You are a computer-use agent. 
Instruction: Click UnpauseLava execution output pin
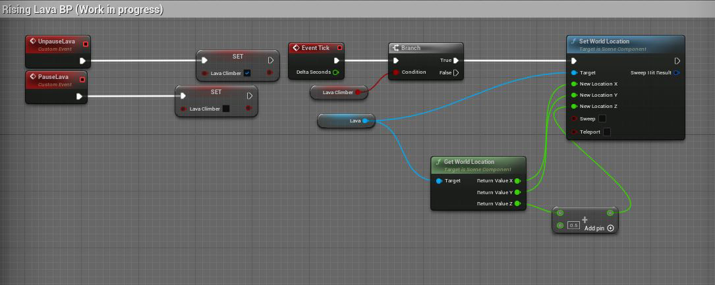[82, 61]
